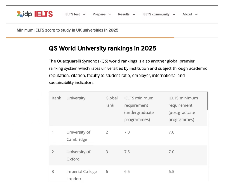226x186 pixels.
Task: Click Imperial College's undergraduate score 6.5
Action: pos(127,171)
